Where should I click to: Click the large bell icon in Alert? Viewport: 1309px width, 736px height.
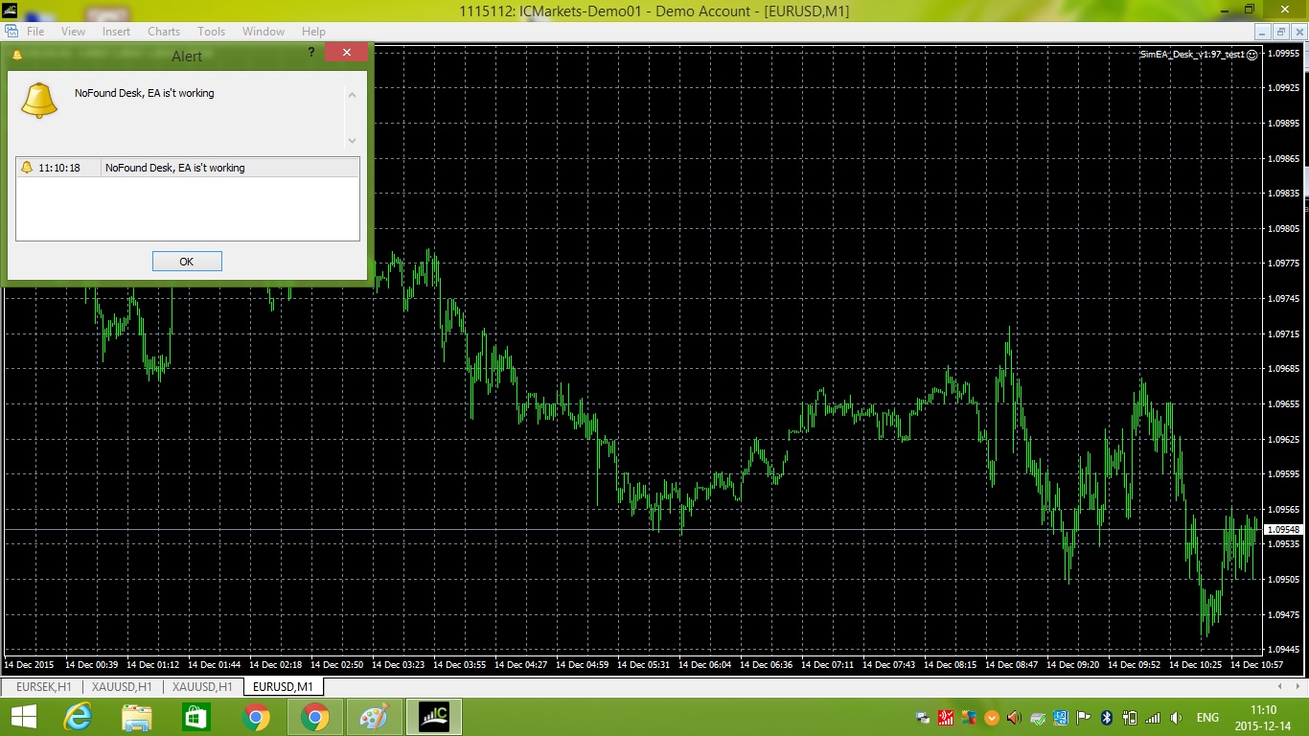pos(39,101)
